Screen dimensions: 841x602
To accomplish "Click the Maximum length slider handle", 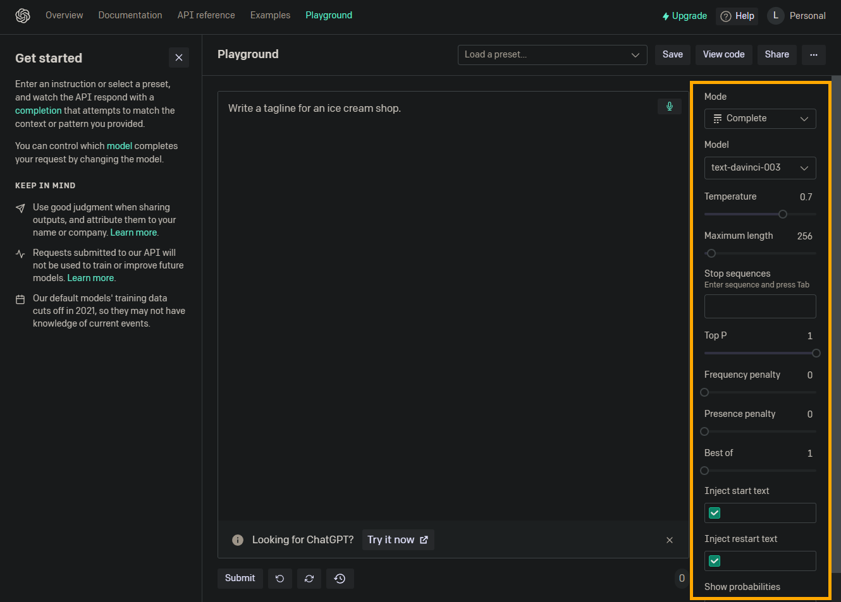I will [711, 253].
